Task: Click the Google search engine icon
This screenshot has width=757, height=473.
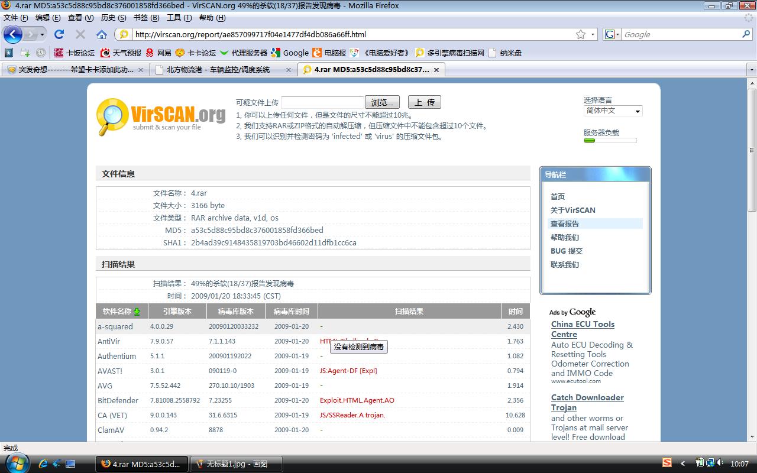Action: coord(610,34)
